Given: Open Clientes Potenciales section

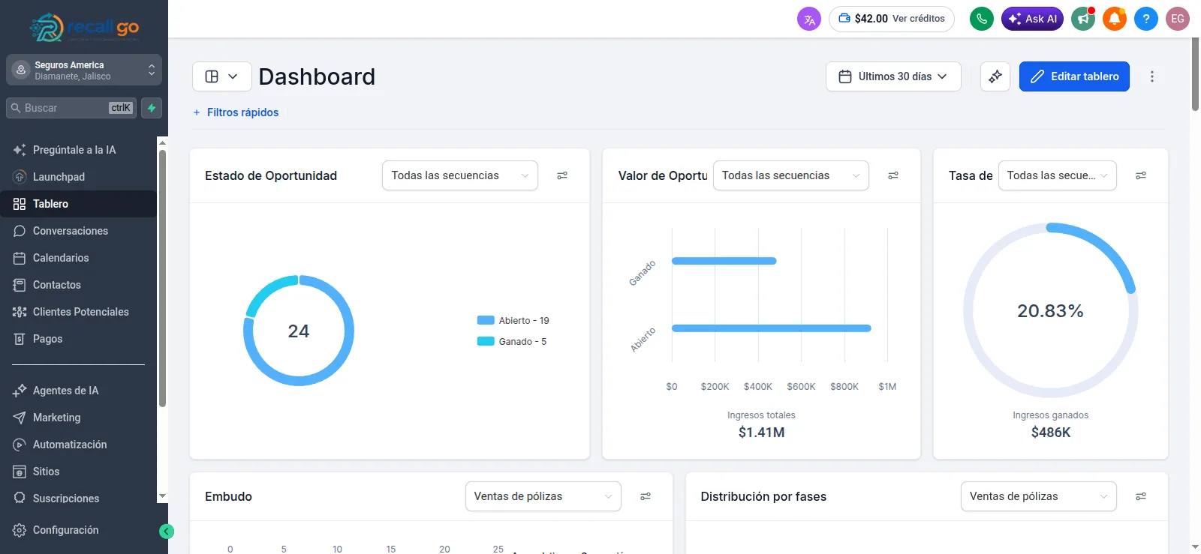Looking at the screenshot, I should point(78,312).
